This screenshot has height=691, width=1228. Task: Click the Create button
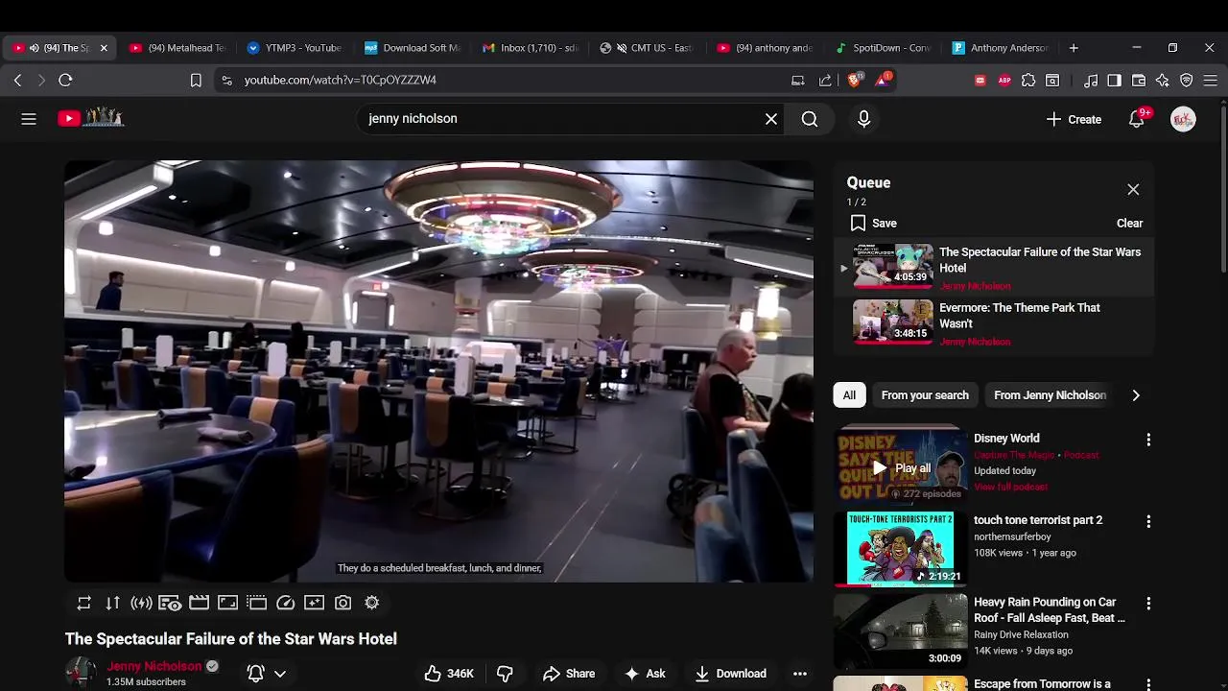pyautogui.click(x=1074, y=119)
